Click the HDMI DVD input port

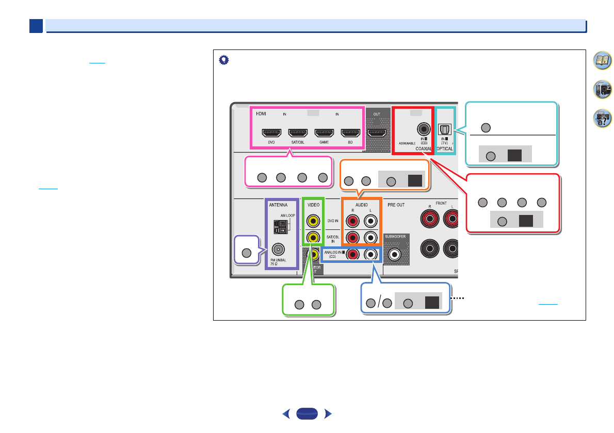point(271,133)
